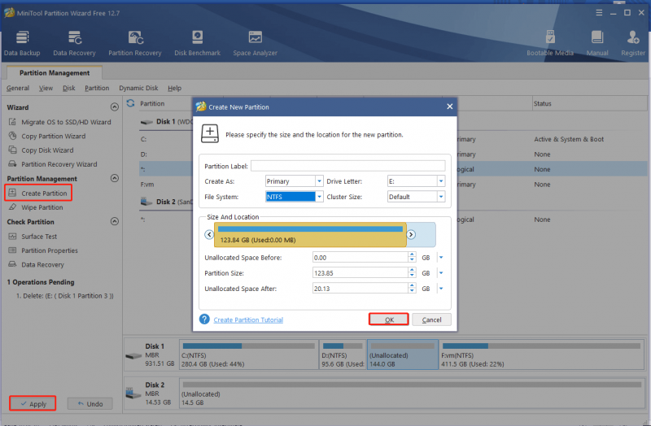Focus the Partition Label text field

[348, 166]
